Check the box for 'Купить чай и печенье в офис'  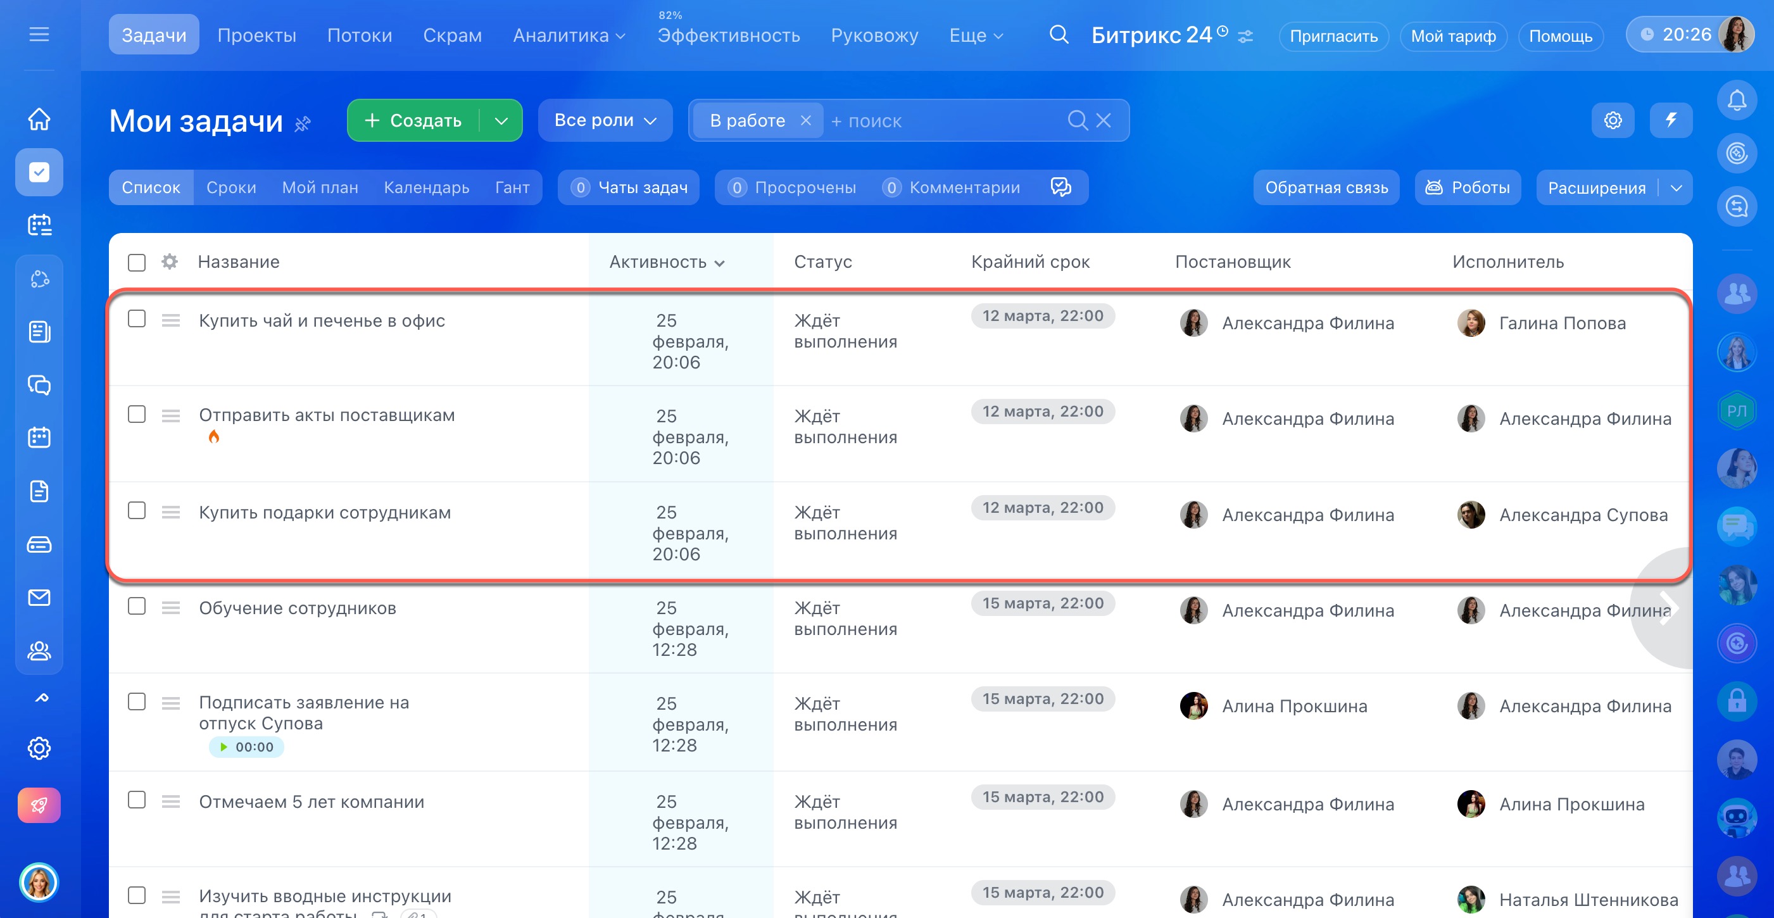[x=137, y=319]
